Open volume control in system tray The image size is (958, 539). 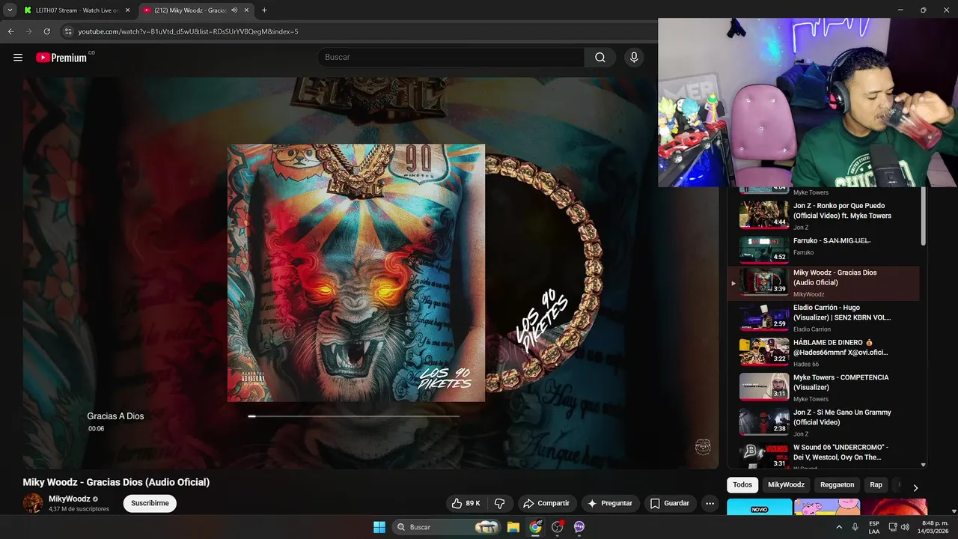(906, 527)
